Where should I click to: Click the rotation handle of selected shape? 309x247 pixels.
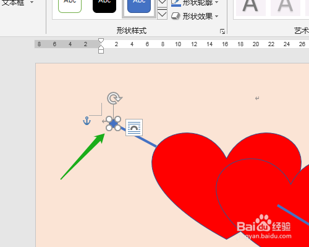click(114, 98)
